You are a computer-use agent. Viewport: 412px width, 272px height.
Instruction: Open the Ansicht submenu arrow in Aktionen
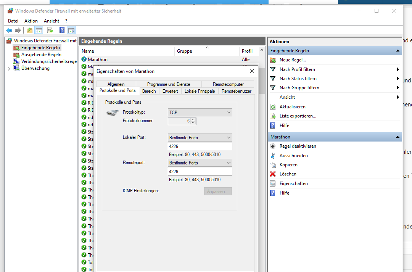(398, 97)
